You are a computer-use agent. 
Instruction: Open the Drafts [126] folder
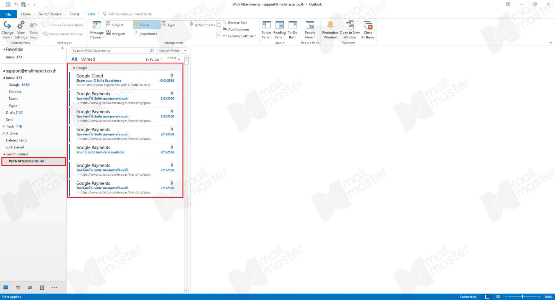[x=15, y=113]
